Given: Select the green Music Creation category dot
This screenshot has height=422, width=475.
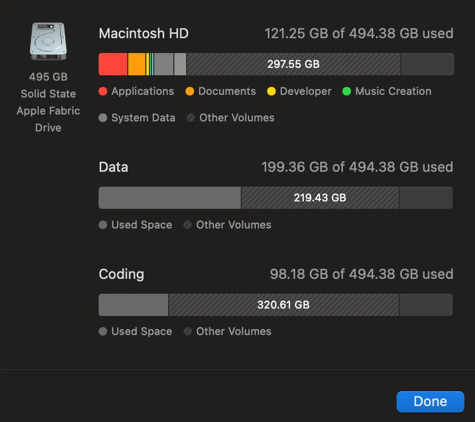Looking at the screenshot, I should (347, 91).
